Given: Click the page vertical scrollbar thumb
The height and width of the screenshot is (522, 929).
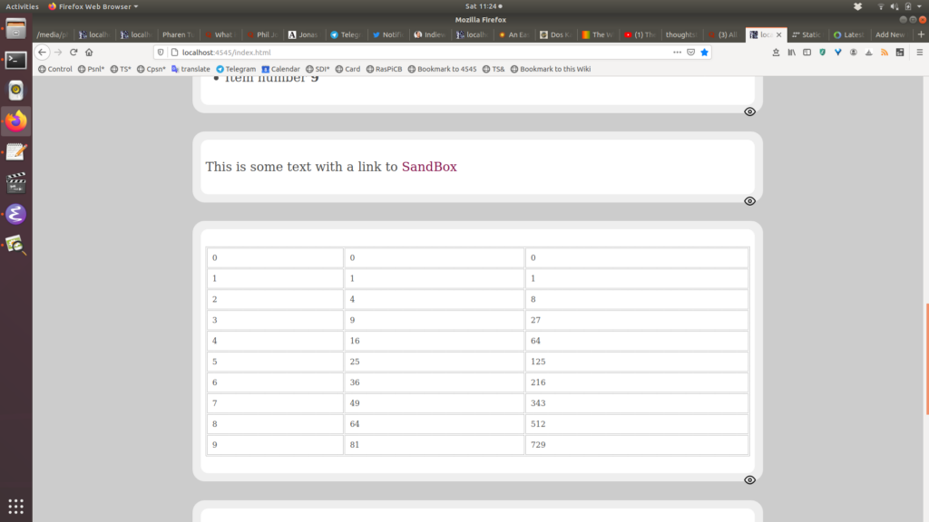Looking at the screenshot, I should click(x=926, y=359).
